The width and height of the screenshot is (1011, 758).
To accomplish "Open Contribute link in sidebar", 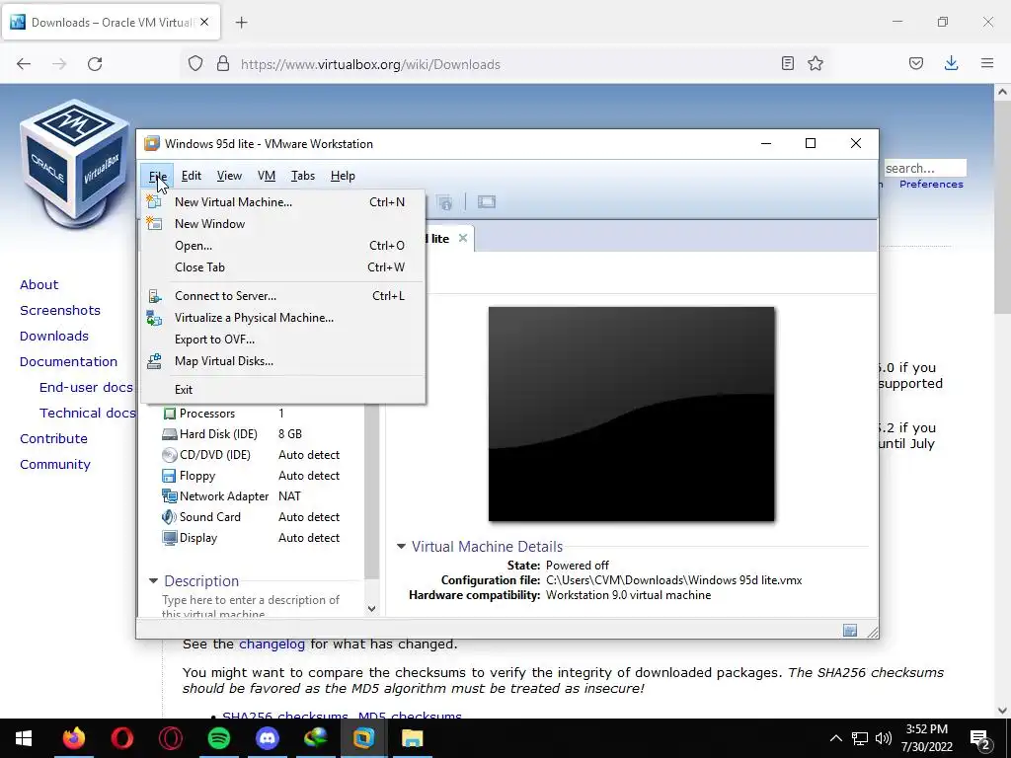I will pos(53,439).
